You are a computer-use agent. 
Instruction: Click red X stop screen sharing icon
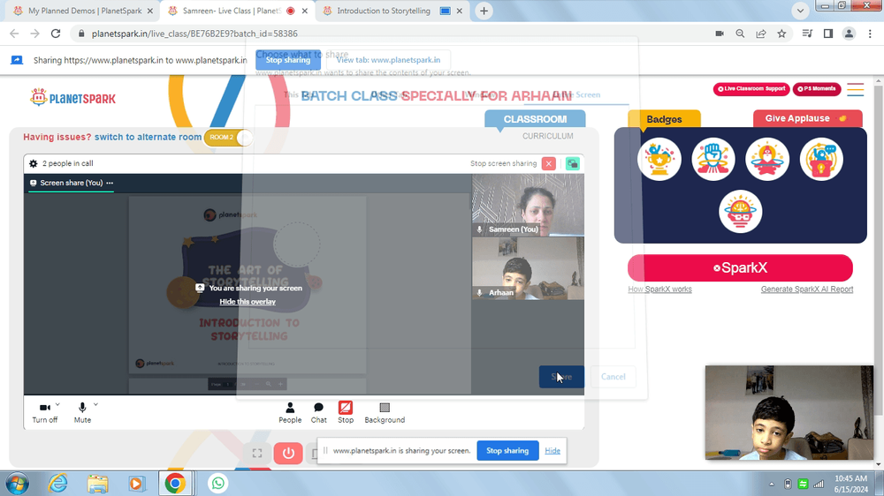pos(549,163)
